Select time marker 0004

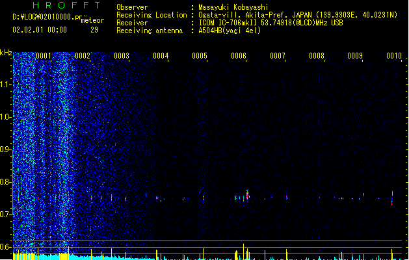161,56
